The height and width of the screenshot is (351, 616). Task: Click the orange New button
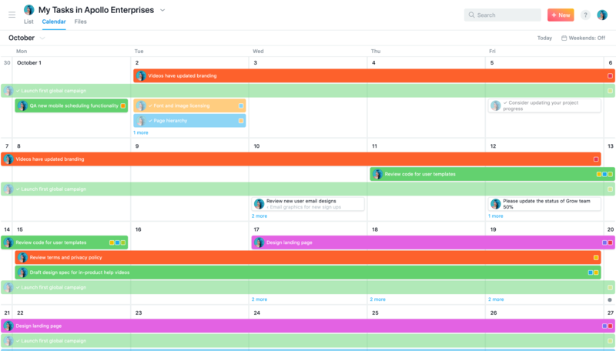pyautogui.click(x=561, y=15)
